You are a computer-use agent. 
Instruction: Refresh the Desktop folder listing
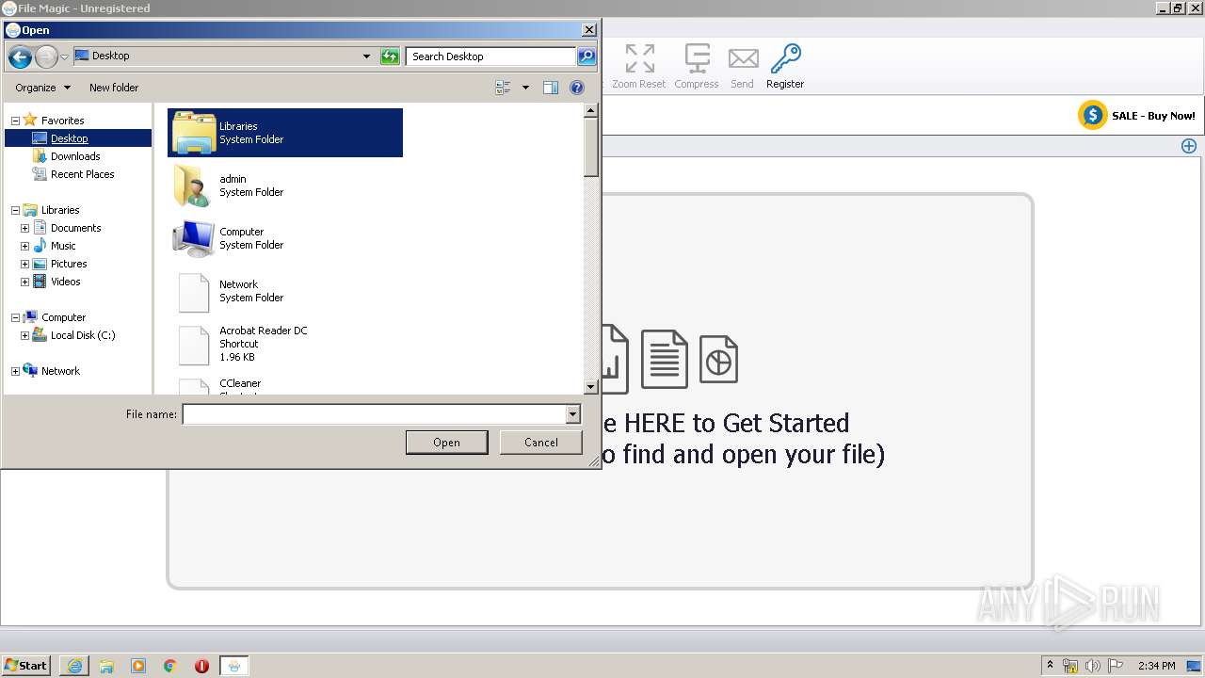(x=390, y=56)
